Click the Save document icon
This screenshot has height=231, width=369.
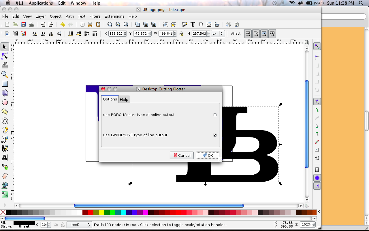coord(23,25)
